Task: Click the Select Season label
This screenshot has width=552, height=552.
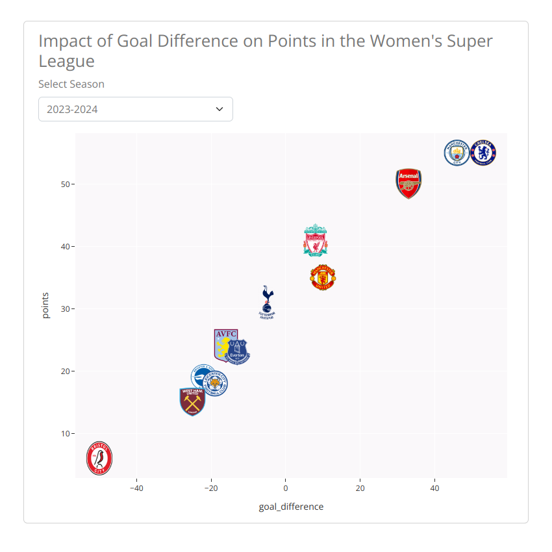Action: click(x=71, y=84)
